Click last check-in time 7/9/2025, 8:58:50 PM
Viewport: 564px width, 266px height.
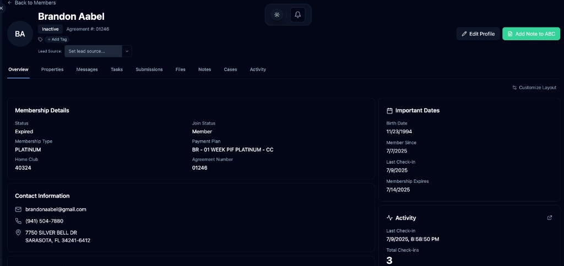(x=413, y=239)
